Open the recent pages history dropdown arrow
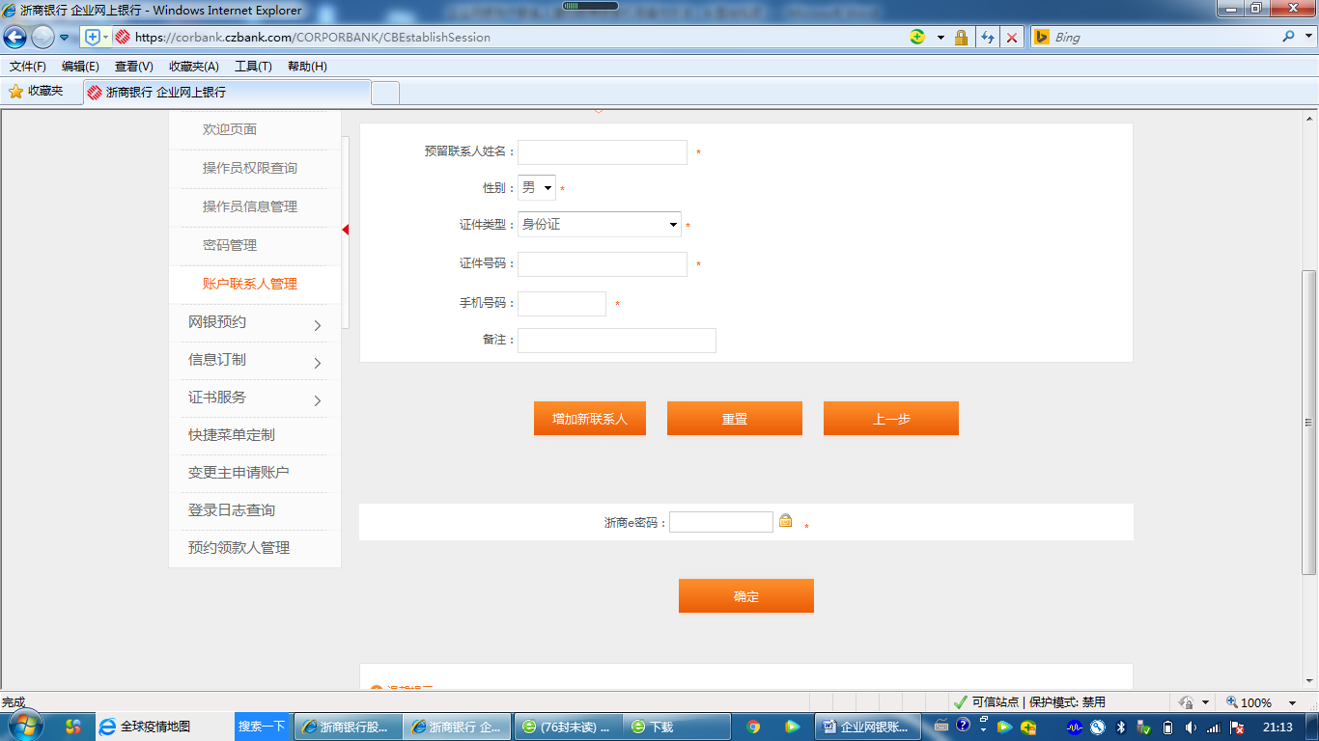1319x741 pixels. point(65,38)
